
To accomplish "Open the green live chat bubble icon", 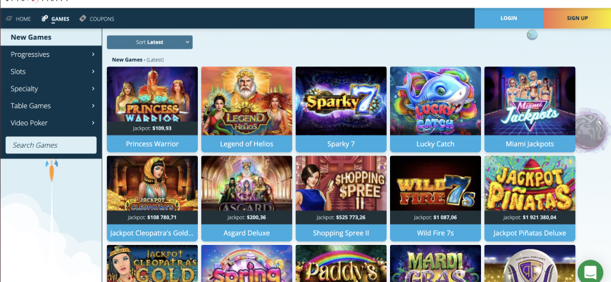I will [591, 271].
